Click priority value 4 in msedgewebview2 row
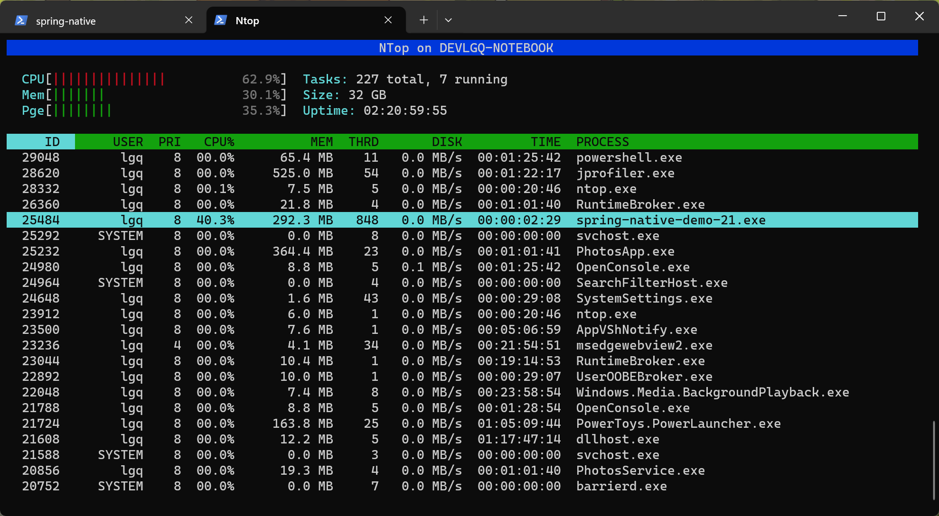Viewport: 939px width, 516px height. (178, 345)
